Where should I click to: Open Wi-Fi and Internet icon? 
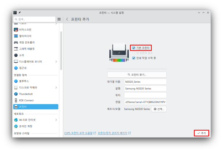(16, 120)
